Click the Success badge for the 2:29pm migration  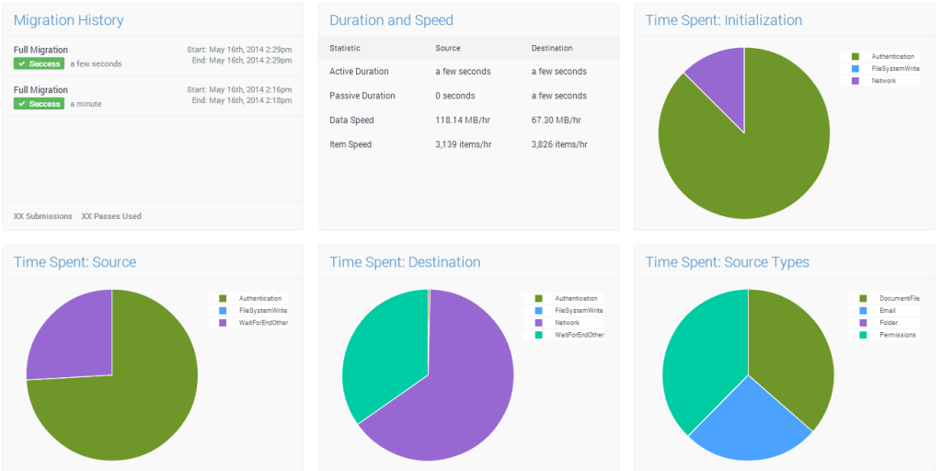pos(39,63)
